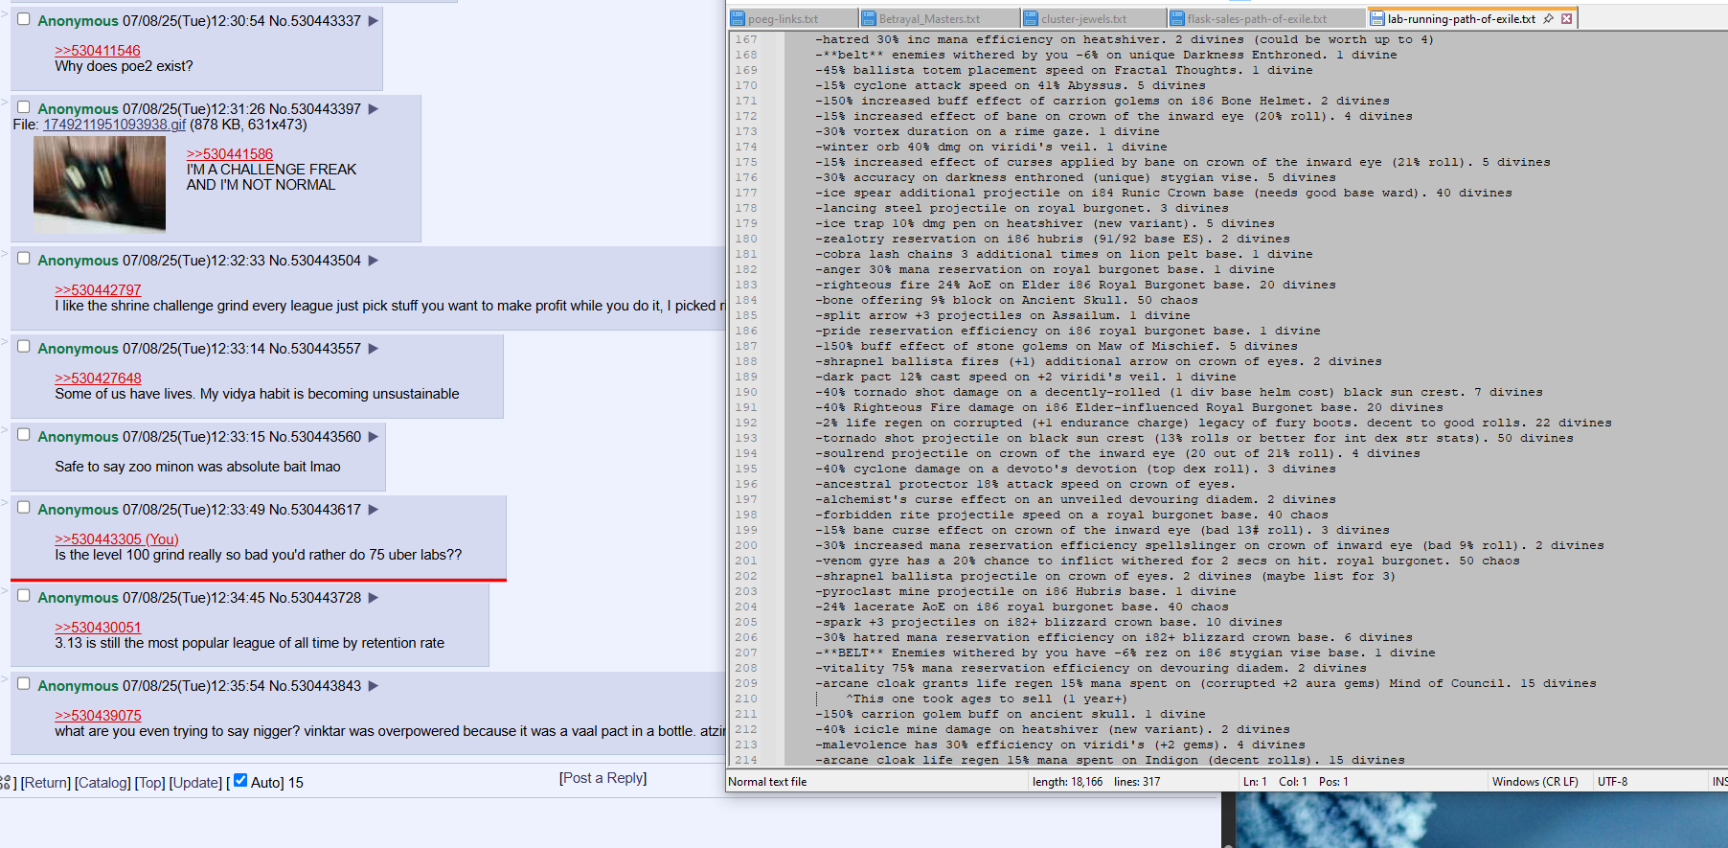Follow the quote link >>530411546
This screenshot has width=1728, height=848.
click(x=98, y=51)
